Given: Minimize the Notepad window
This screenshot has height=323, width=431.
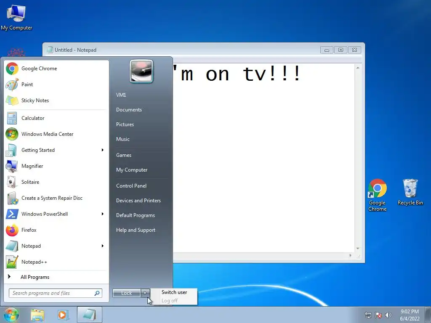Looking at the screenshot, I should coord(327,50).
